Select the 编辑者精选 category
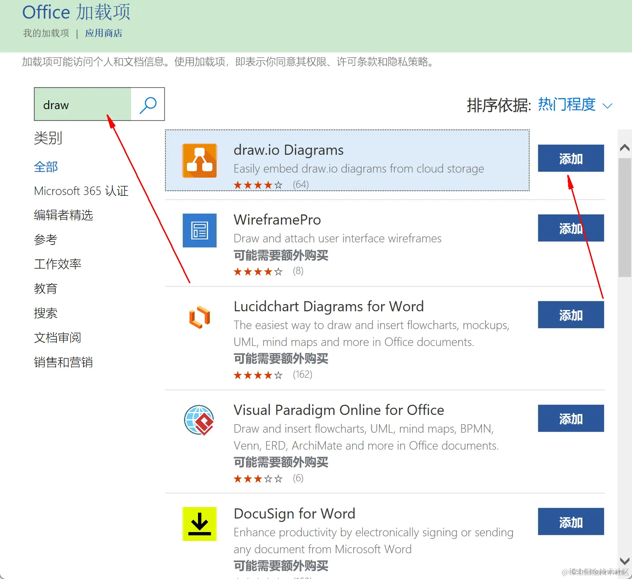Image resolution: width=632 pixels, height=579 pixels. click(x=63, y=215)
